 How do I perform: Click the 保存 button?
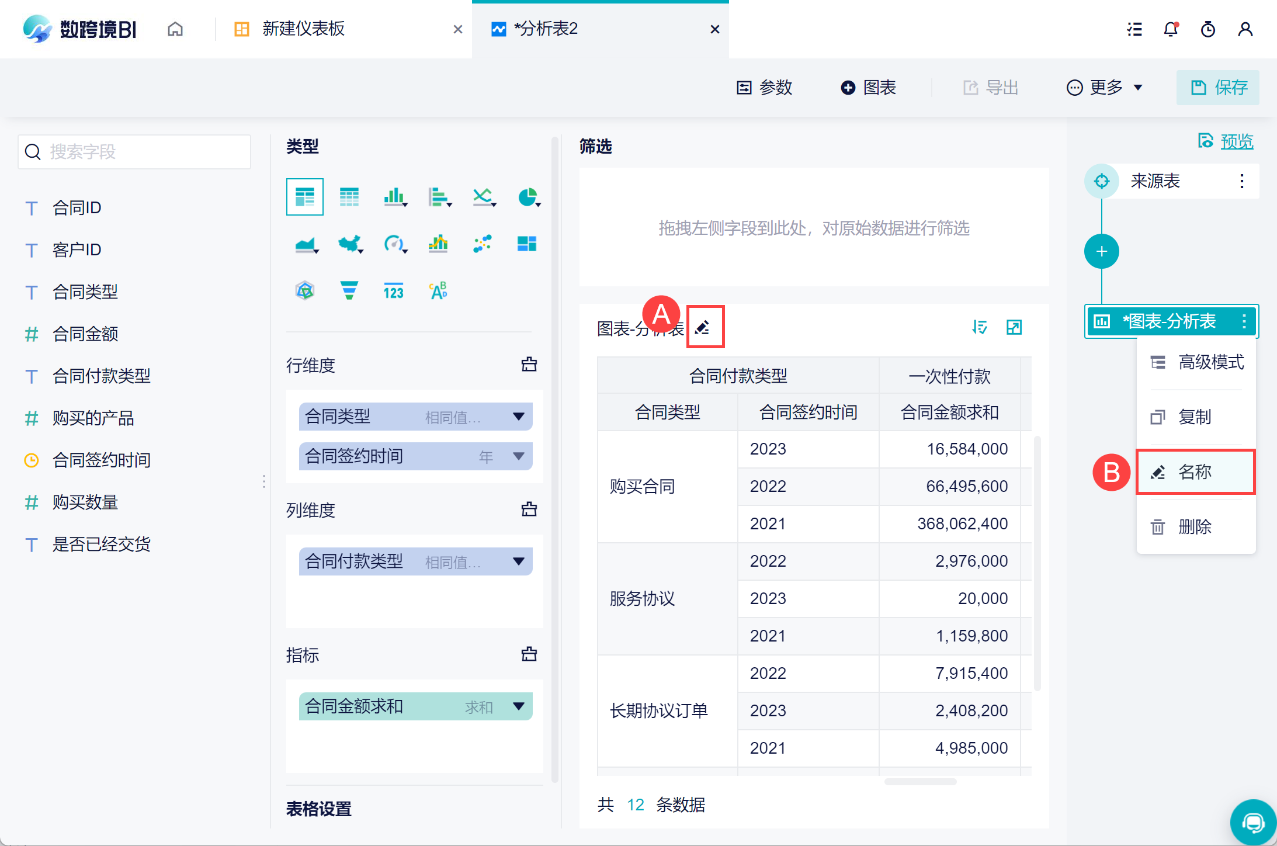(1219, 88)
